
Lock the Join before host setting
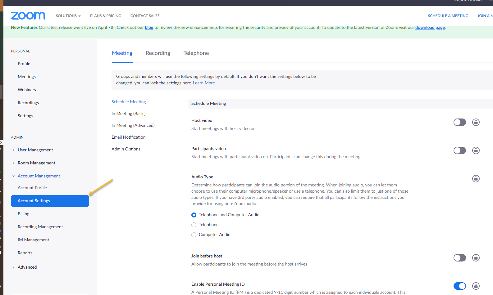click(476, 258)
